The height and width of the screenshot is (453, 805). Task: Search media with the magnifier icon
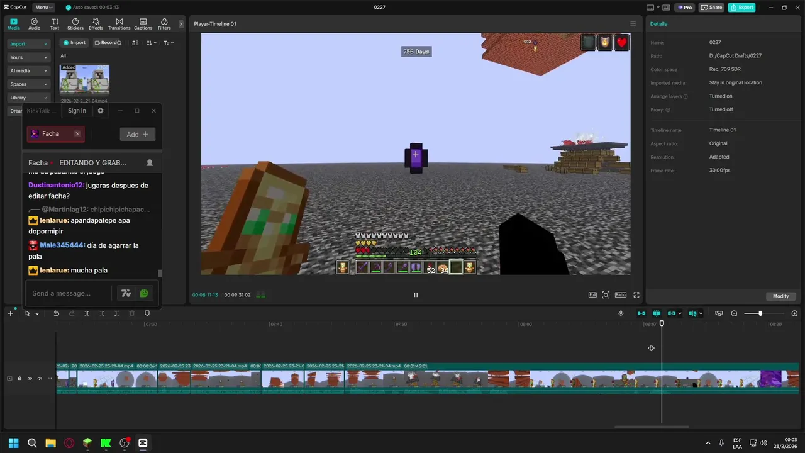pyautogui.click(x=119, y=43)
